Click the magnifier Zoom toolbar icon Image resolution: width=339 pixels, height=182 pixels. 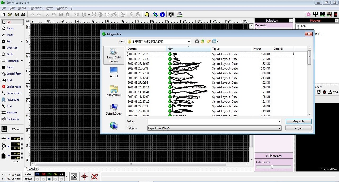[147, 15]
